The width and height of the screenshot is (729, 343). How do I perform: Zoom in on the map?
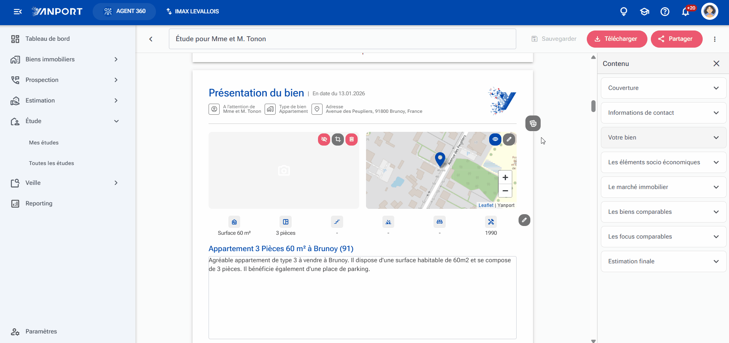[505, 178]
